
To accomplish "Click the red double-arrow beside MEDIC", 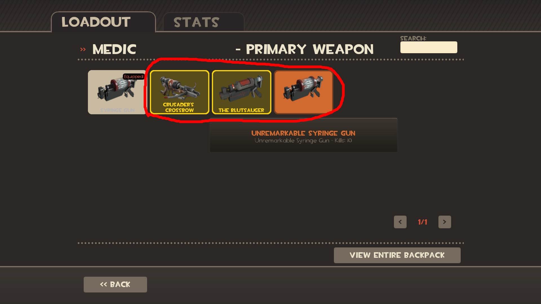I will [x=83, y=50].
